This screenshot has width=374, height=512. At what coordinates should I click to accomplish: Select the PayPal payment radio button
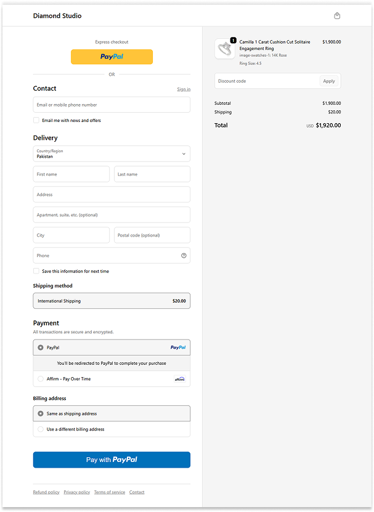(x=41, y=347)
